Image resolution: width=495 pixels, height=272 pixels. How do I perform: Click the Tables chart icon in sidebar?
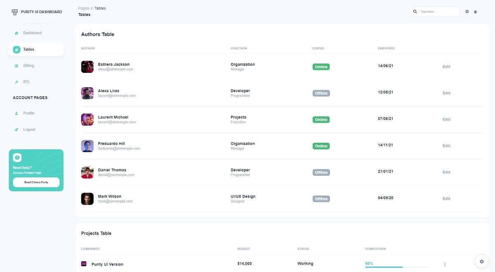coord(16,49)
